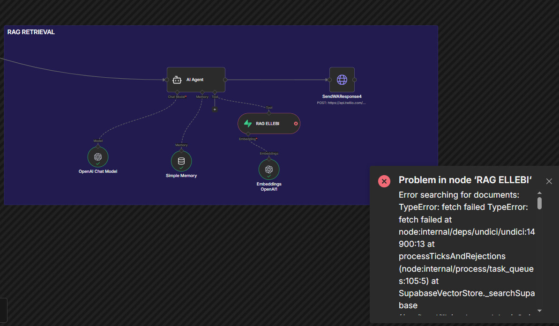The height and width of the screenshot is (326, 559).
Task: Click the AI Agent output port
Action: (x=225, y=80)
